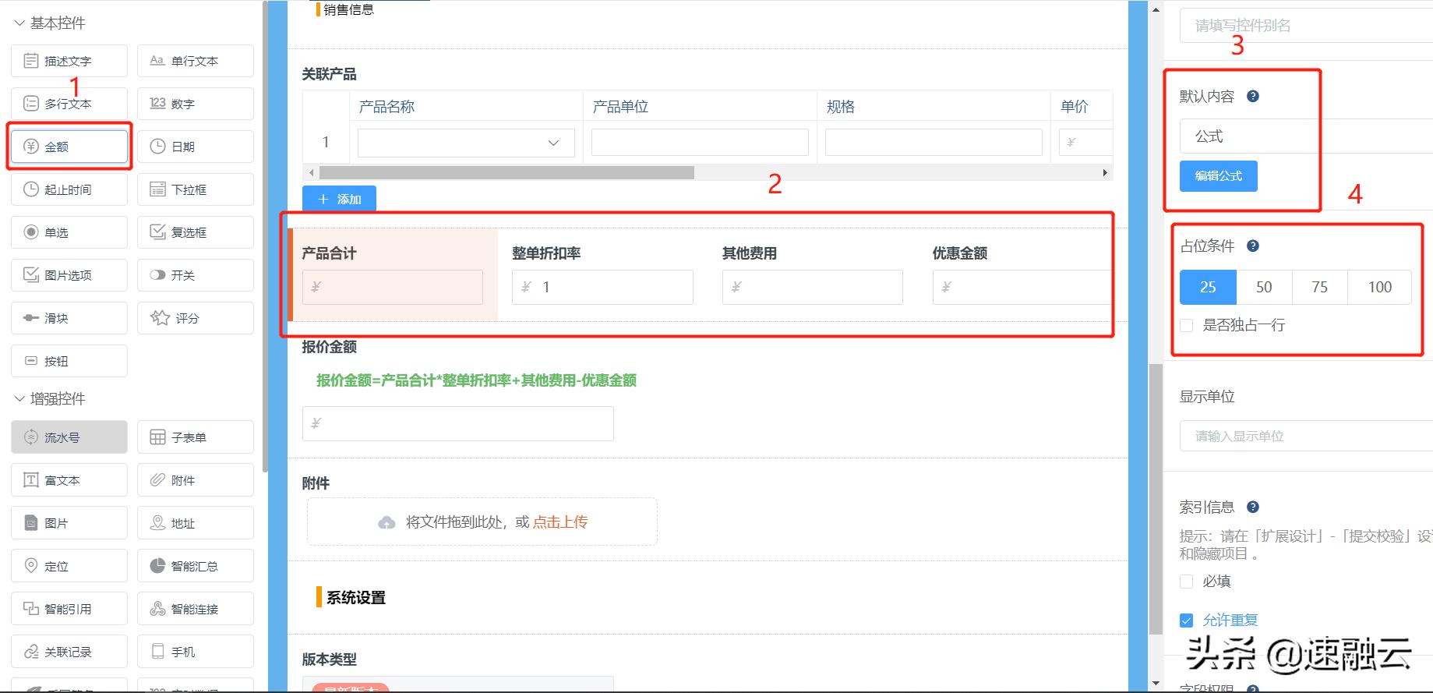Screen dimensions: 1433x693
Task: Select the 数字 control
Action: coord(196,104)
